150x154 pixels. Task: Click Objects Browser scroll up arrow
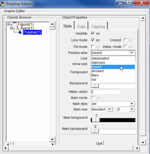[x=52, y=24]
